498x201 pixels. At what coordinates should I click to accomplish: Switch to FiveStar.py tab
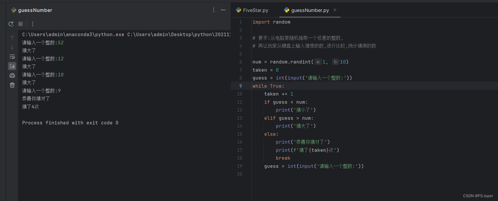[x=252, y=10]
